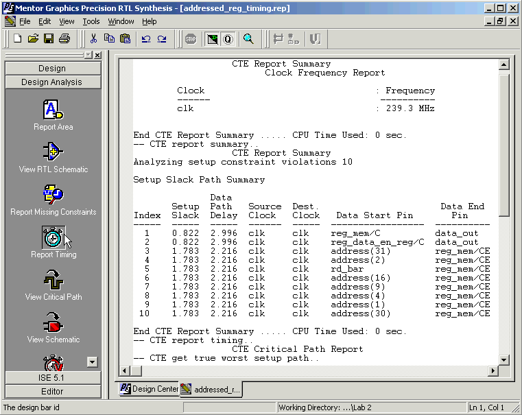Click the reg_data_en_reg/C start pin text
522x415 pixels.
[377, 242]
